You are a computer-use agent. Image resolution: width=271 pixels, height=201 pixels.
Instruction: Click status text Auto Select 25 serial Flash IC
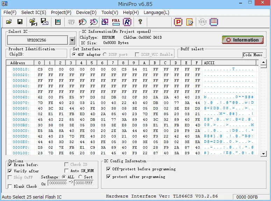click(31, 197)
